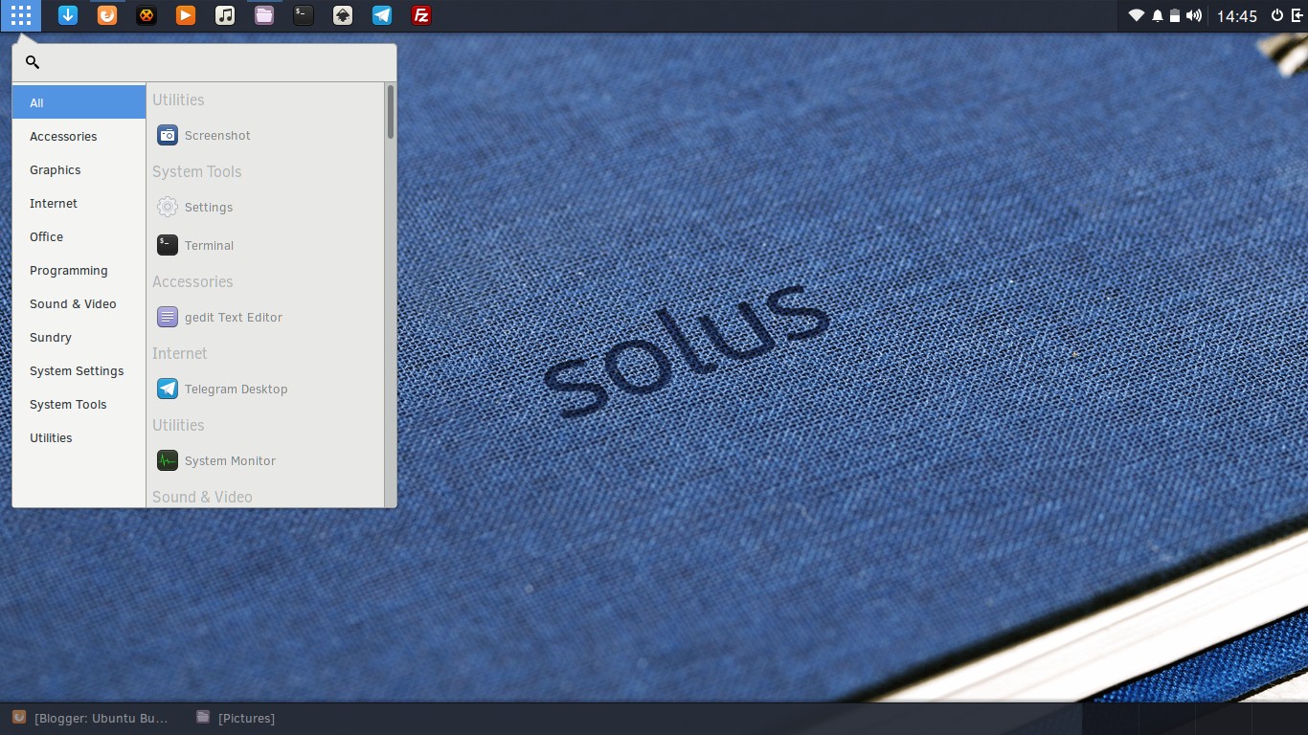The height and width of the screenshot is (735, 1308).
Task: Launch Screenshot from the app list
Action: (x=265, y=135)
